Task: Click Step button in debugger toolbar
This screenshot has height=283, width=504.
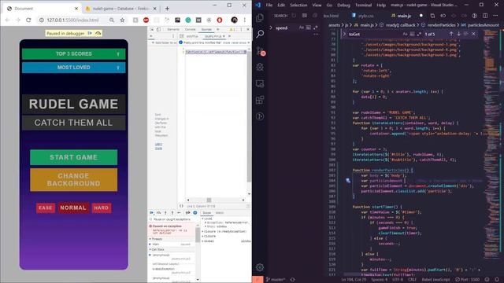Action: point(179,213)
